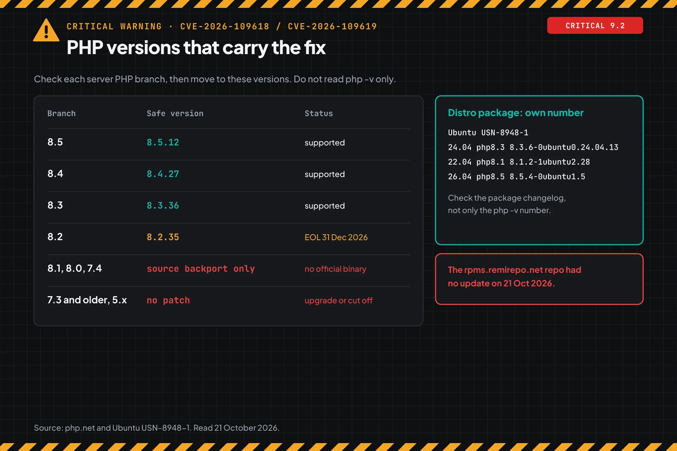
Task: Click the subtitle 'Check each server PHP branch'
Action: pyautogui.click(x=215, y=79)
